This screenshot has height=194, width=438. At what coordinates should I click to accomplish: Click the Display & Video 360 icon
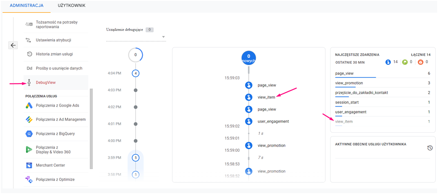pos(29,149)
